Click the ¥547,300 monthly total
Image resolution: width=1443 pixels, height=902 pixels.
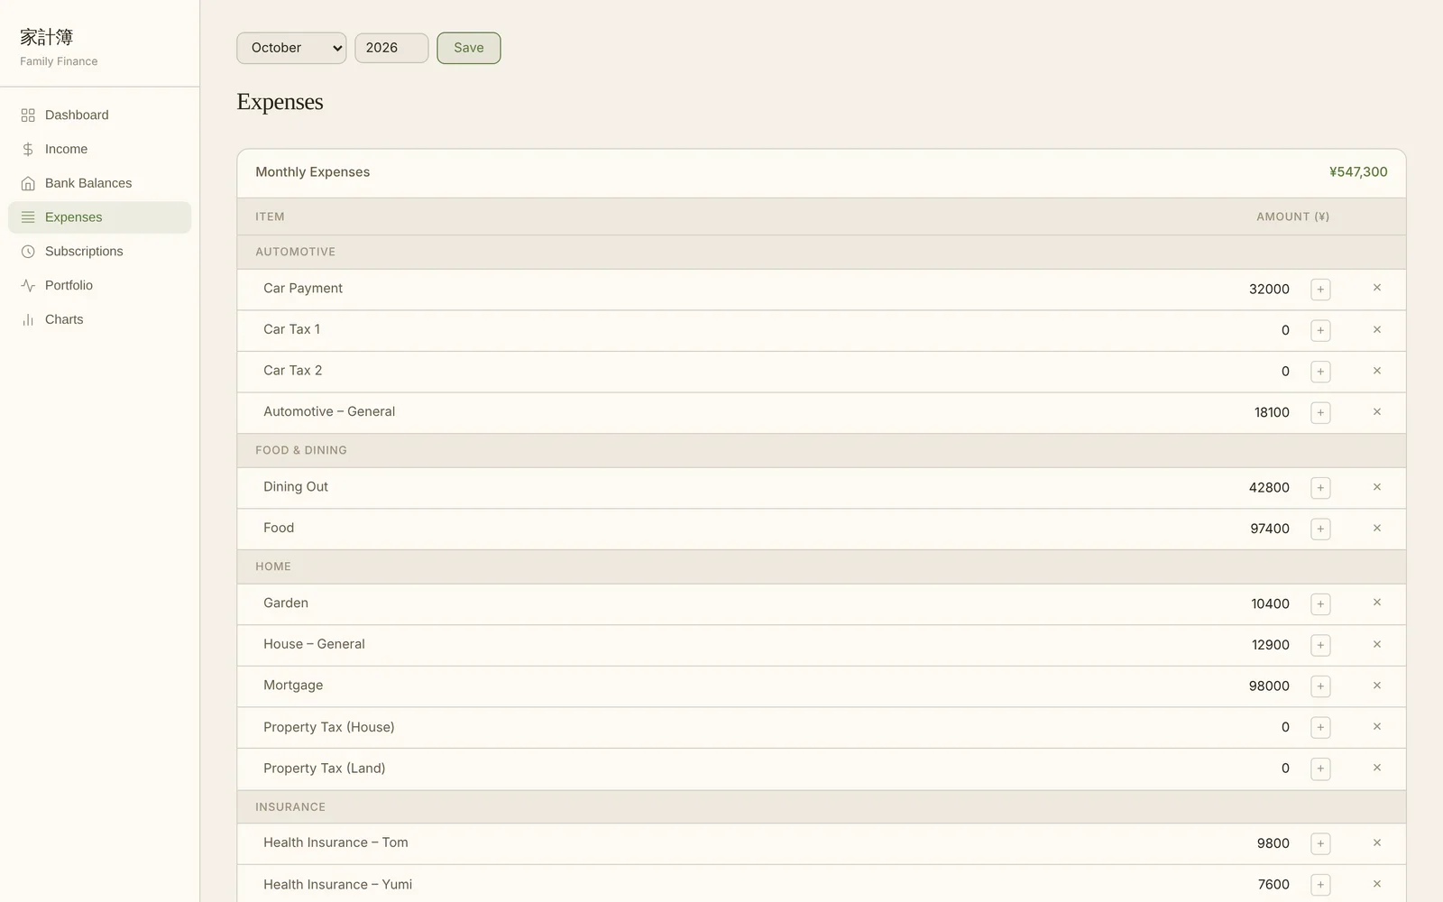pos(1358,172)
